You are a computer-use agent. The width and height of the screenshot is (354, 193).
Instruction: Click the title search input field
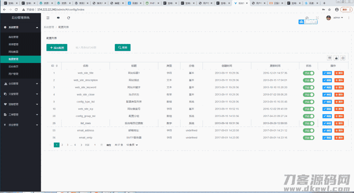(92, 48)
